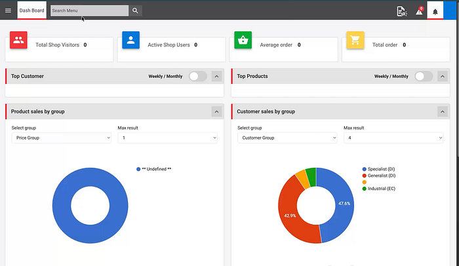This screenshot has width=459, height=266.
Task: Open the Price Group dropdown
Action: (x=62, y=138)
